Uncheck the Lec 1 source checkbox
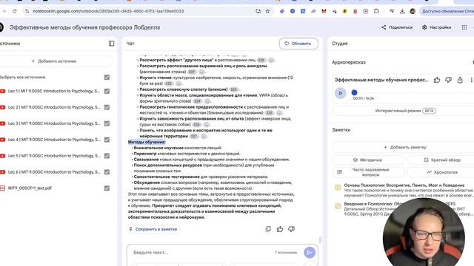Viewport: 474px width, 266px height. tap(107, 91)
